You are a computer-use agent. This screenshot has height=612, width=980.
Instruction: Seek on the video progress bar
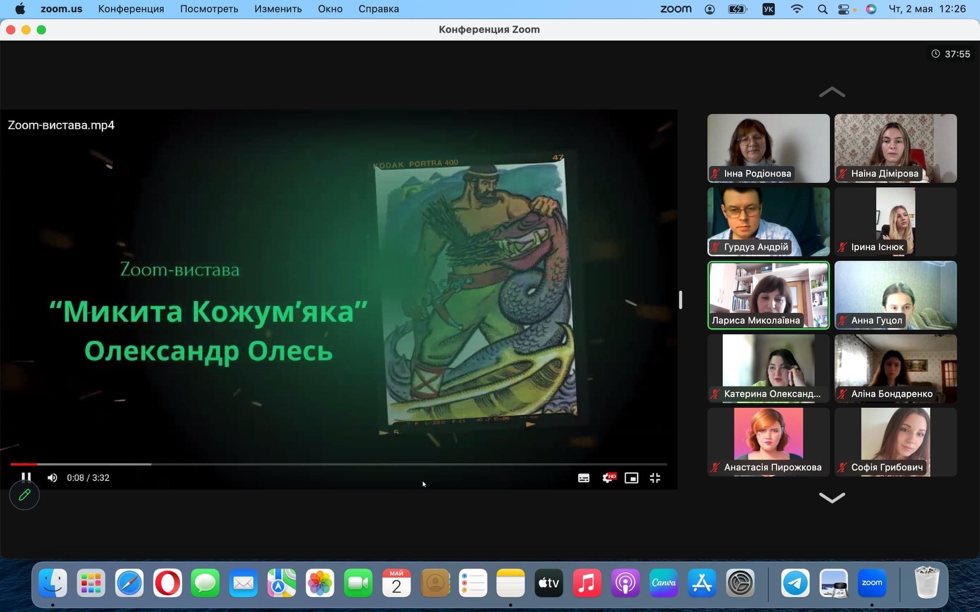point(338,464)
